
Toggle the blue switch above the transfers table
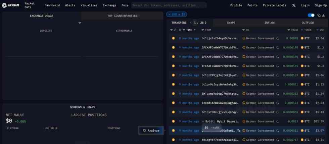pyautogui.click(x=311, y=15)
